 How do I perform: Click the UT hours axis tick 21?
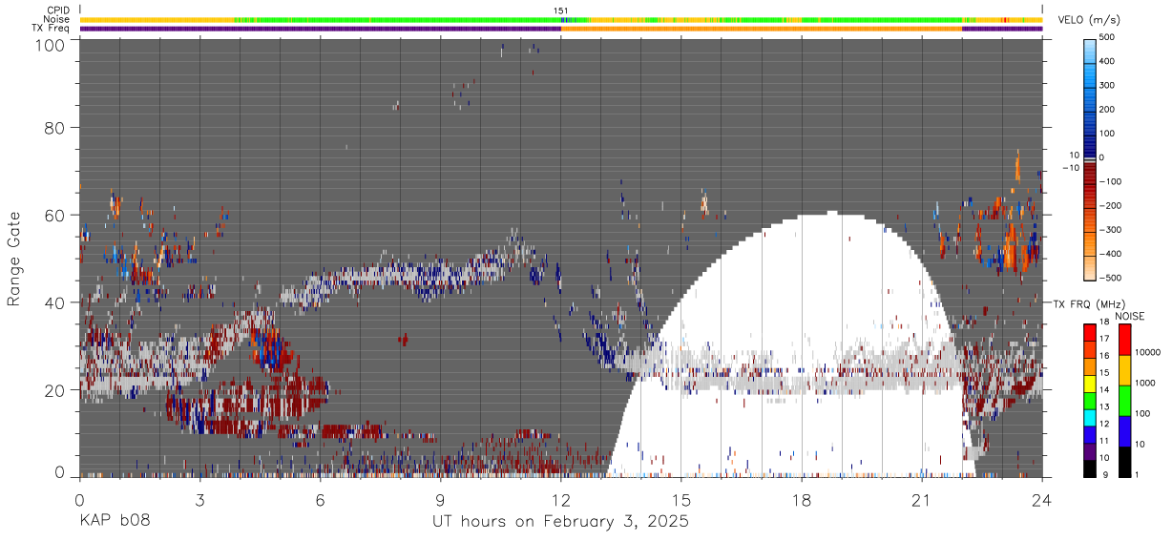922,500
